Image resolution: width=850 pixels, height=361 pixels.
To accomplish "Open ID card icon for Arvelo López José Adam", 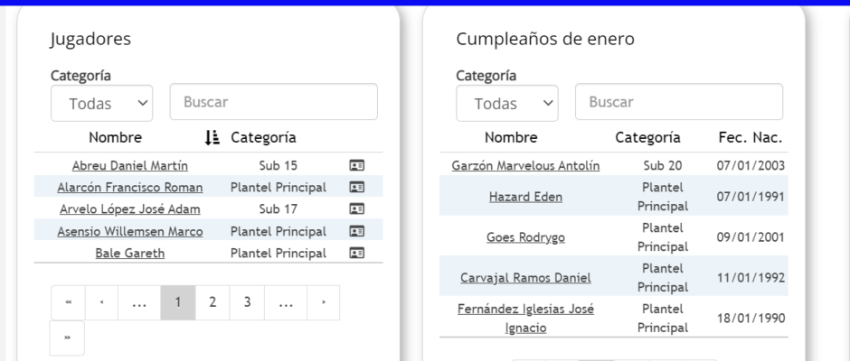I will point(356,208).
